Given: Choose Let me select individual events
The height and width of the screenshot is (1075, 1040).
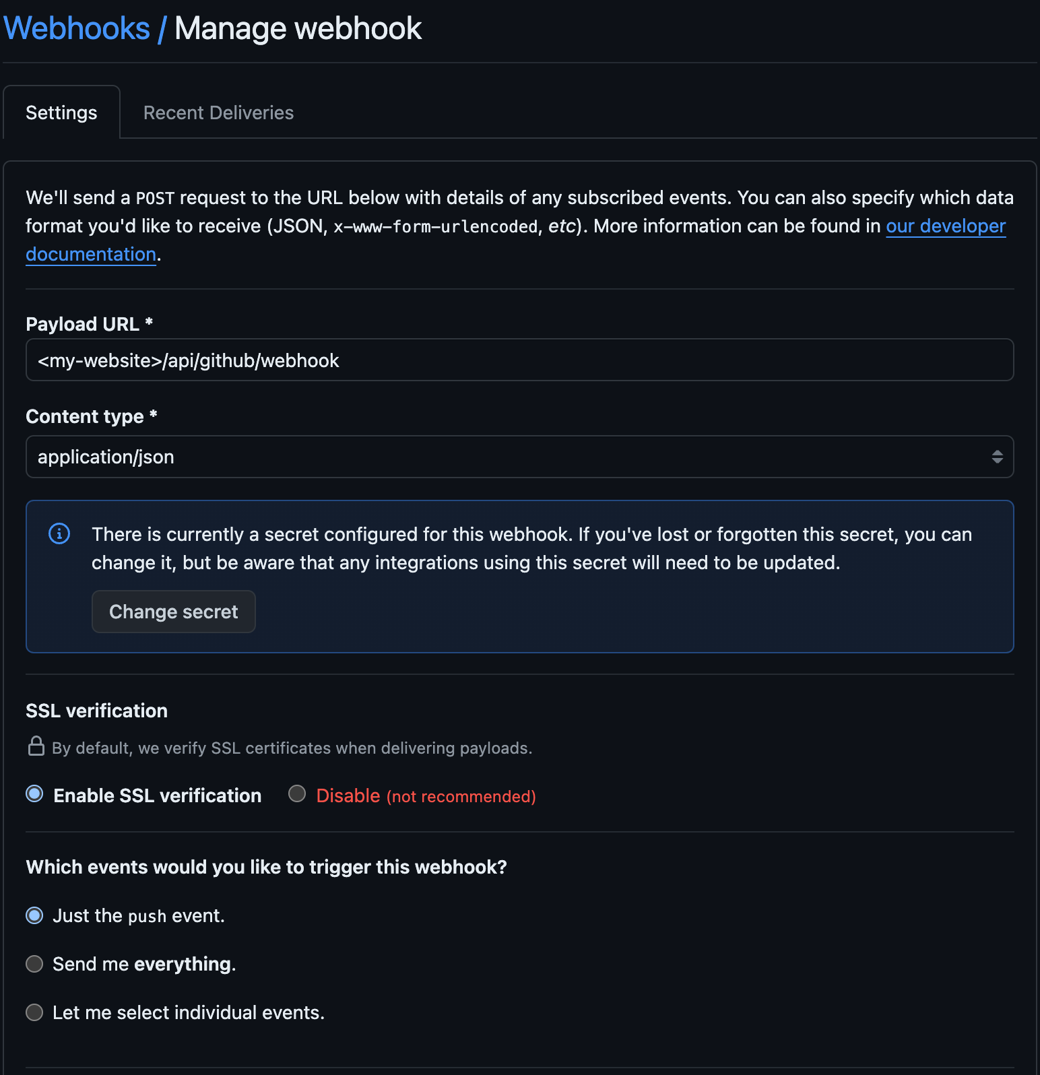Looking at the screenshot, I should click(x=34, y=1012).
